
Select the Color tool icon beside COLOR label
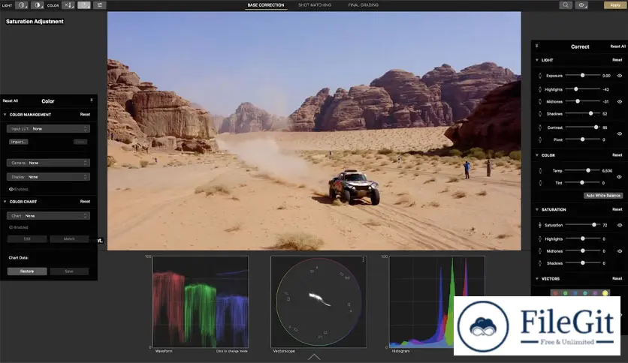coord(68,5)
